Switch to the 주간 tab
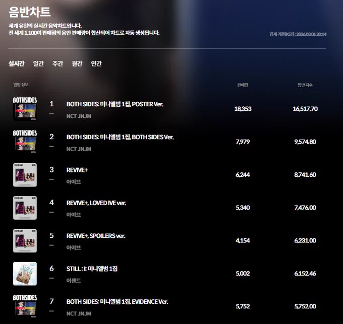 [x=58, y=63]
